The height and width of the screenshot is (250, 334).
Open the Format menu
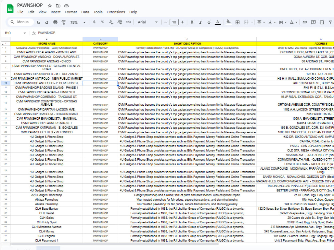tap(71, 12)
